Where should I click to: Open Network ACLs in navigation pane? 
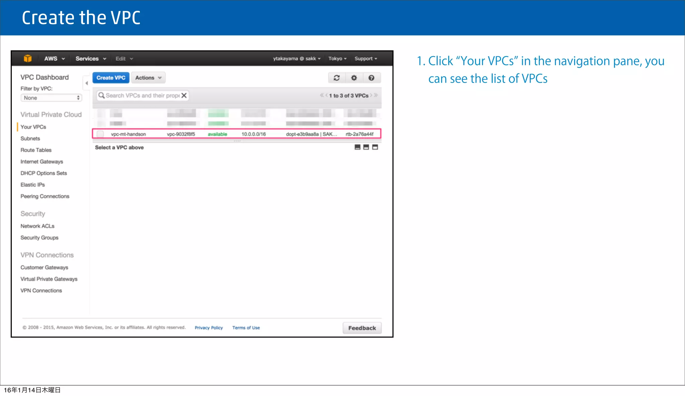(37, 226)
